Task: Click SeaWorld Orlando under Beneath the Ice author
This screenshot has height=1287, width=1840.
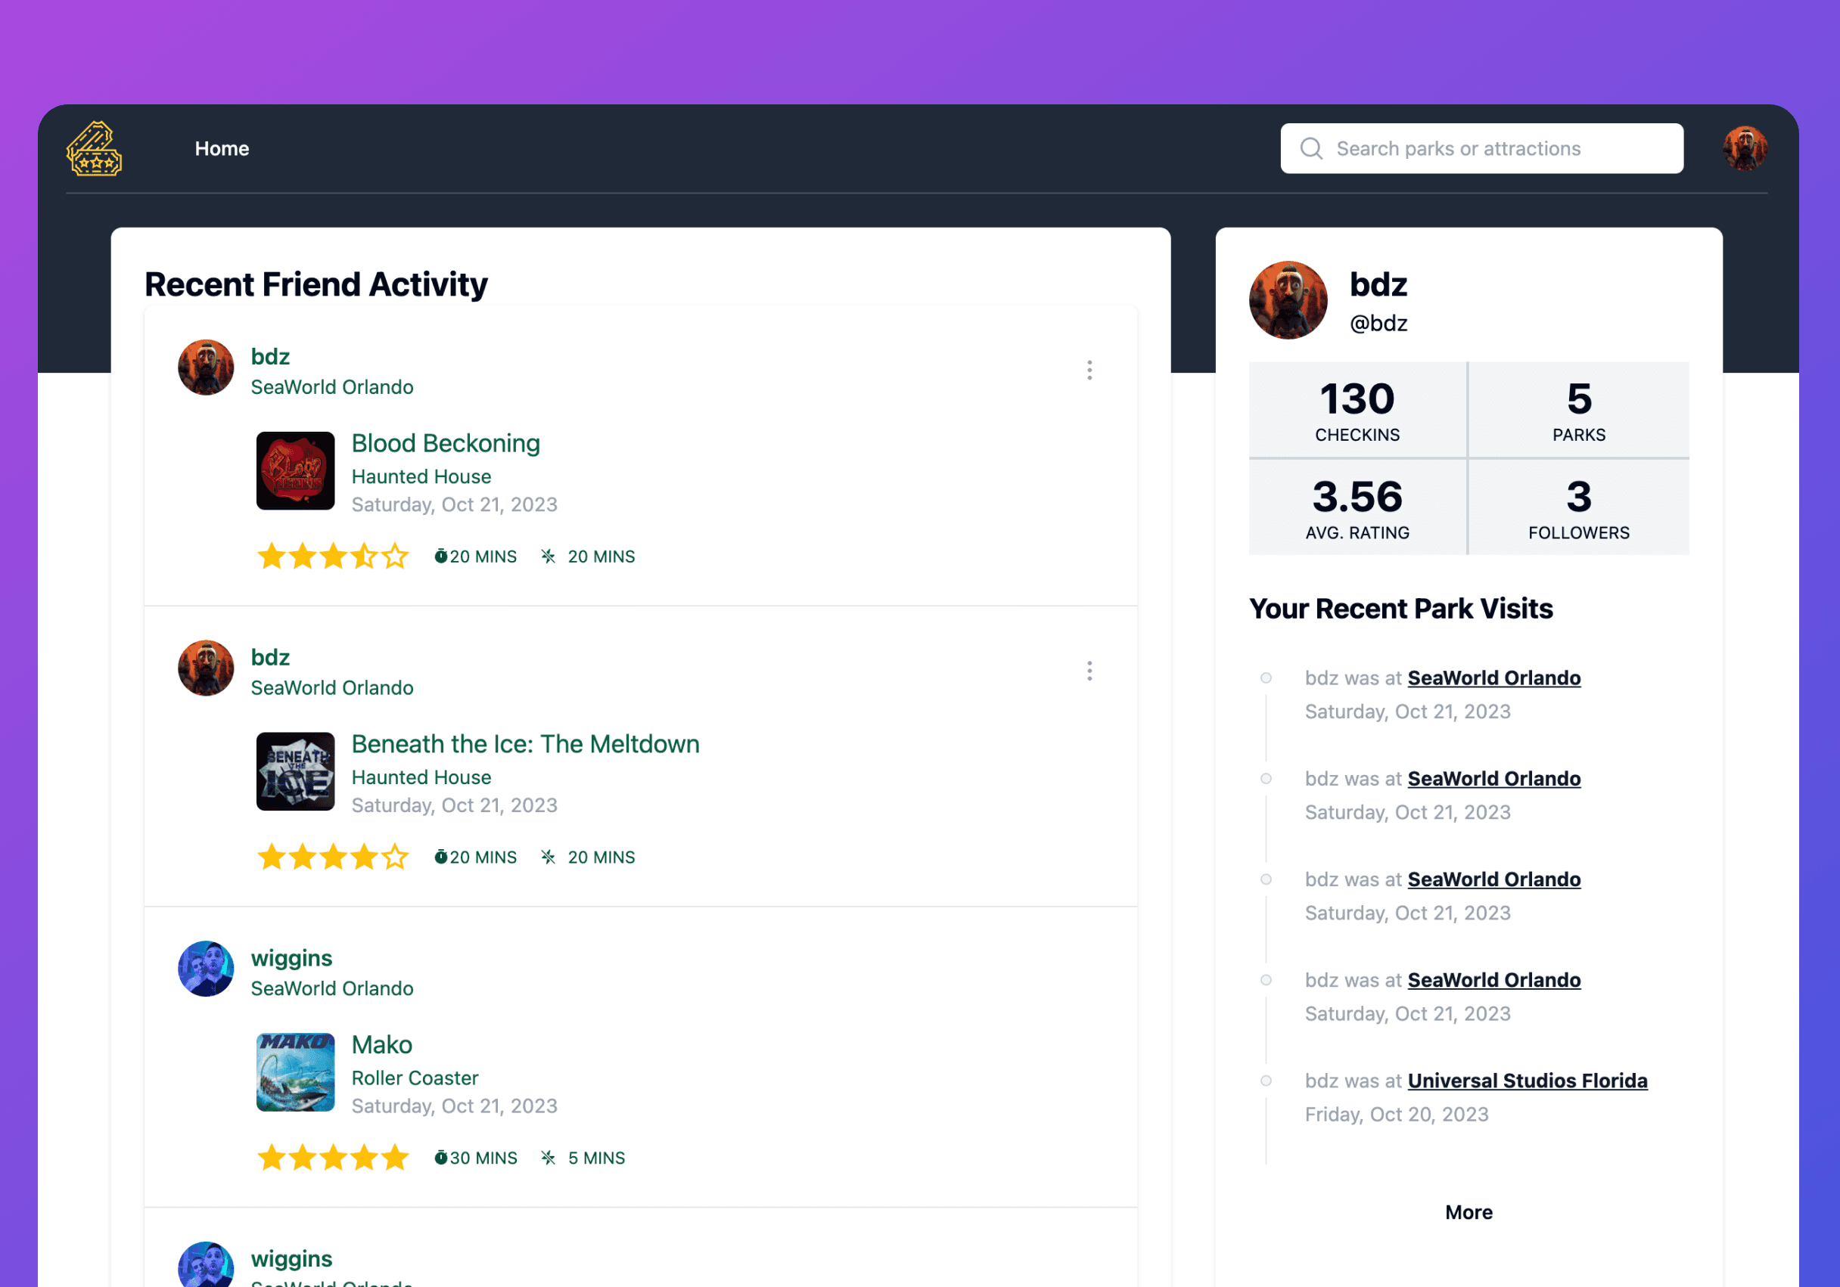Action: point(332,687)
